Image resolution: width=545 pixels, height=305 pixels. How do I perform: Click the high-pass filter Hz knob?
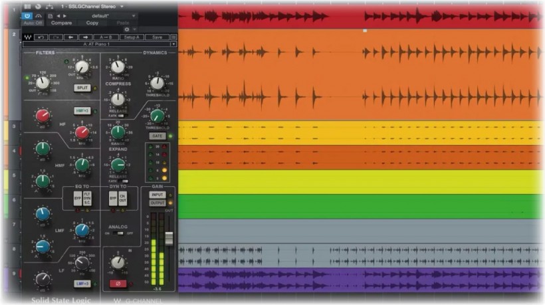[x=43, y=82]
